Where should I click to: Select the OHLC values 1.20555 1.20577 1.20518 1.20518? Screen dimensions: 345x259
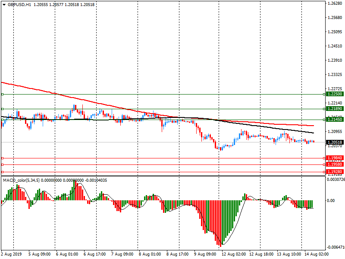[x=64, y=5]
